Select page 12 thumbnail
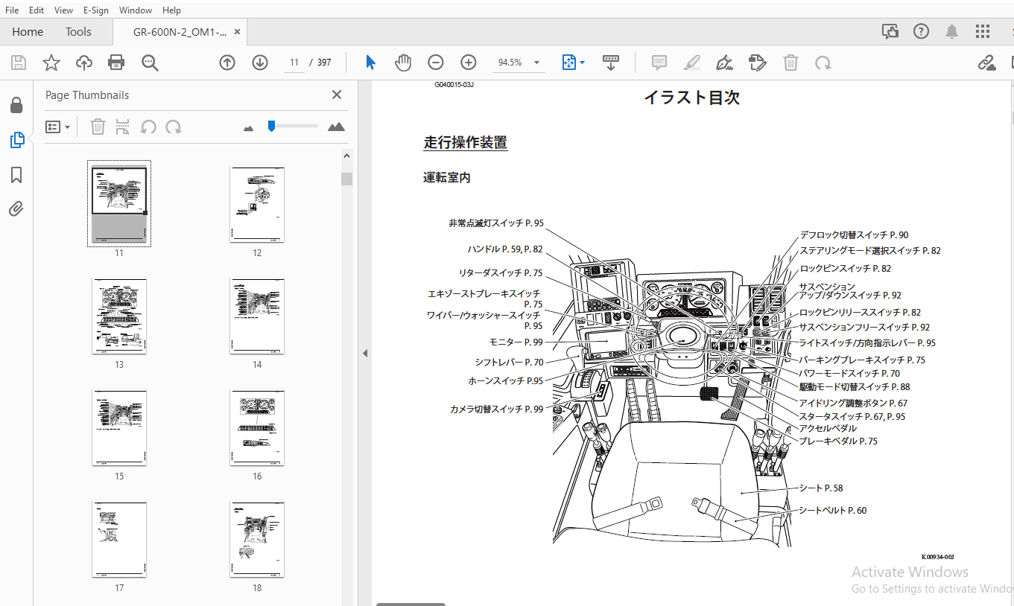This screenshot has width=1014, height=606. (257, 204)
